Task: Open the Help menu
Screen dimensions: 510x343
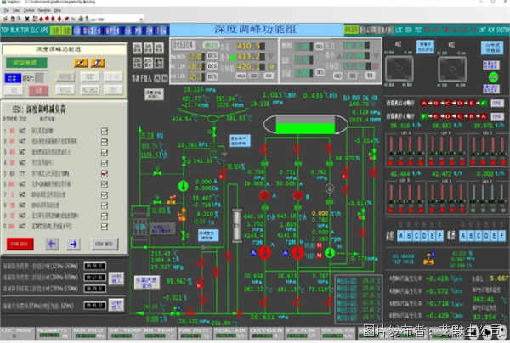Action: pyautogui.click(x=58, y=11)
